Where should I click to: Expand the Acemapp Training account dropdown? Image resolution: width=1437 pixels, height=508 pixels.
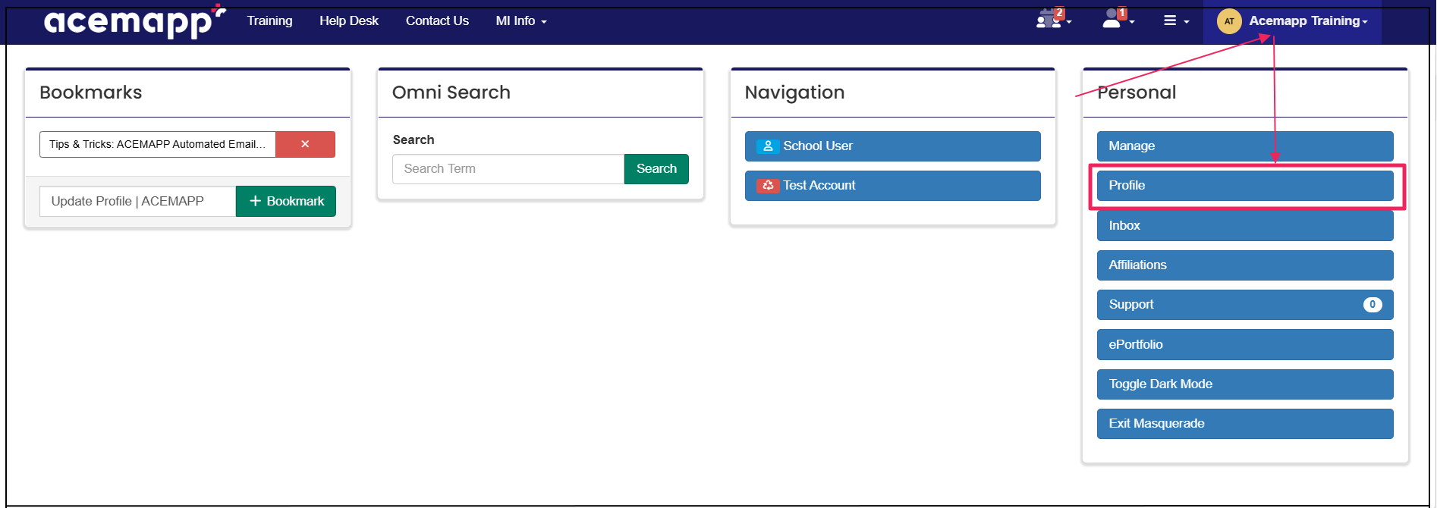tap(1308, 20)
